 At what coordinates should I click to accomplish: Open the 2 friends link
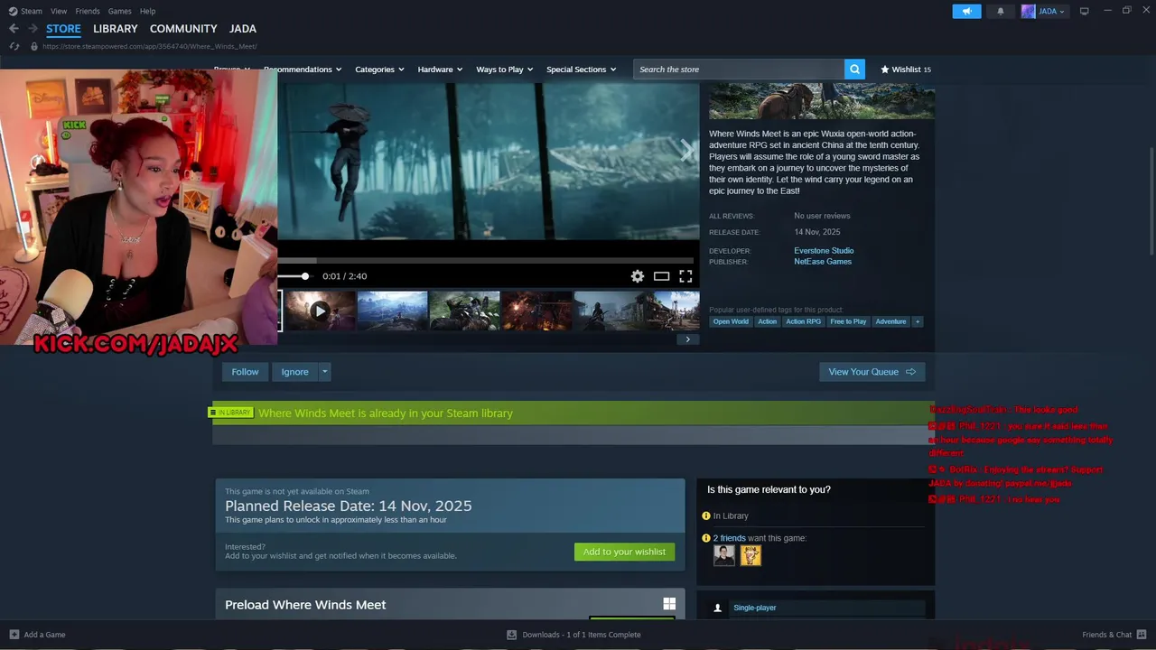click(x=730, y=538)
